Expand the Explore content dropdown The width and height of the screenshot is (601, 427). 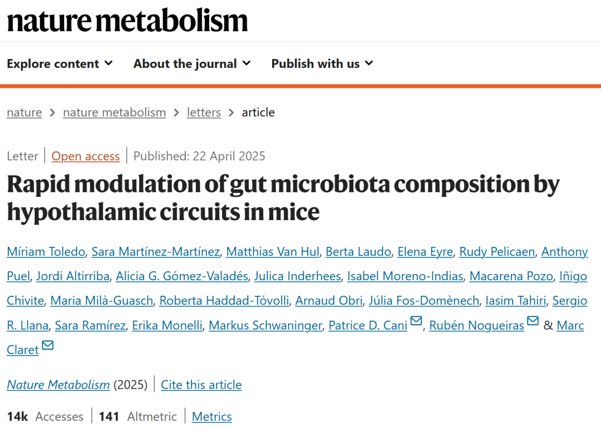tap(60, 64)
